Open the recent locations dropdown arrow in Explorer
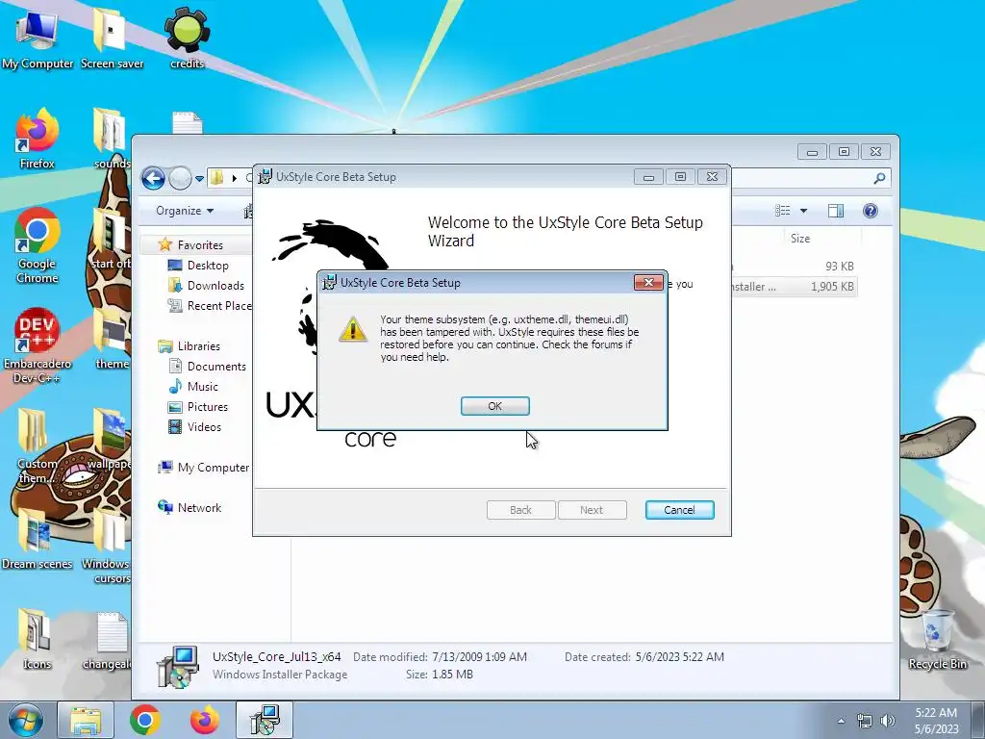Viewport: 985px width, 739px height. tap(199, 179)
